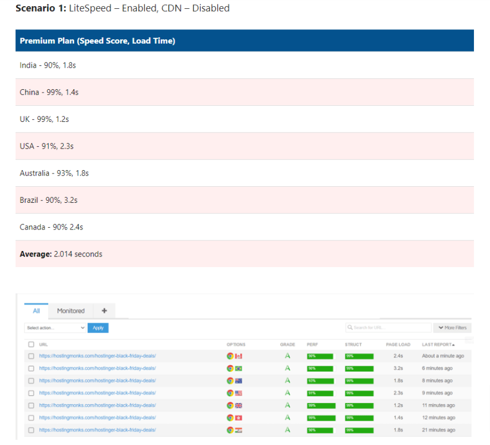The height and width of the screenshot is (445, 490).
Task: Click the magnifier icon in the URL search box
Action: click(x=350, y=328)
